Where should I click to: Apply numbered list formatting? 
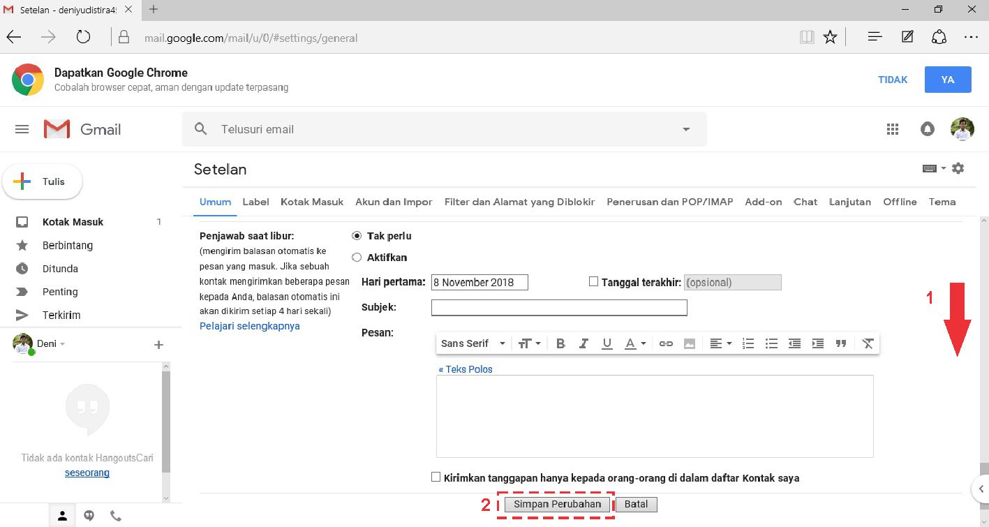[x=748, y=343]
